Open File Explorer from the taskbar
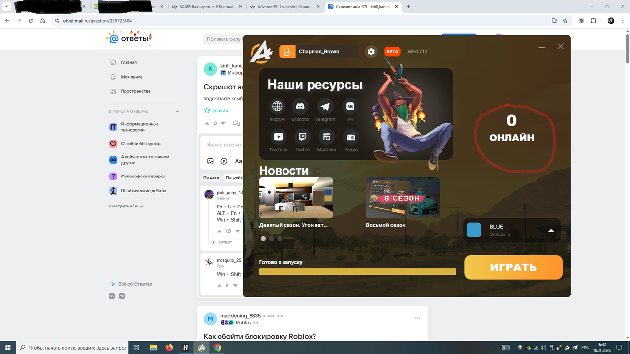630x354 pixels. tap(153, 348)
